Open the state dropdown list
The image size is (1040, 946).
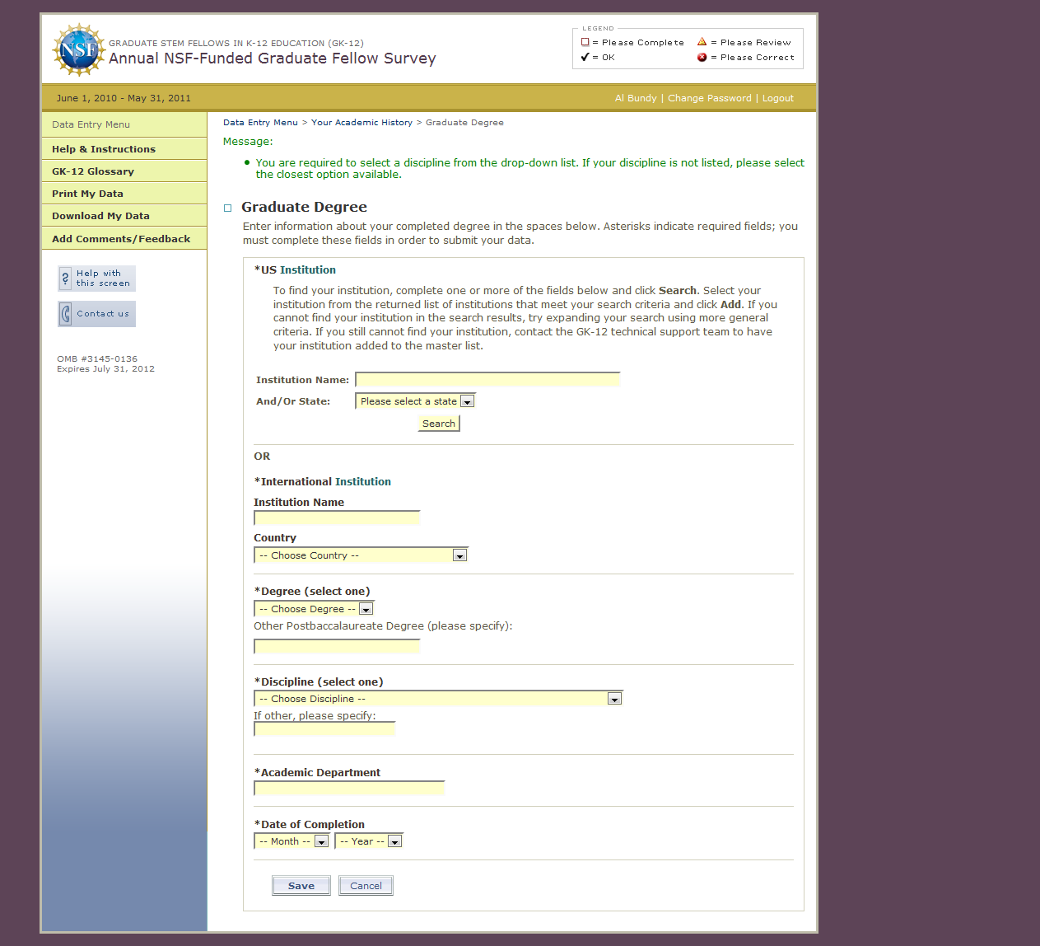point(416,401)
